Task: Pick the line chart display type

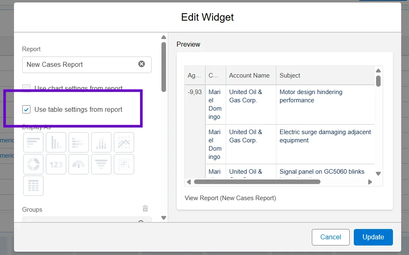Action: [x=124, y=142]
